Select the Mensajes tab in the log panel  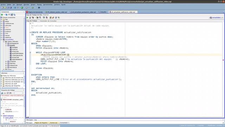pos(30,123)
